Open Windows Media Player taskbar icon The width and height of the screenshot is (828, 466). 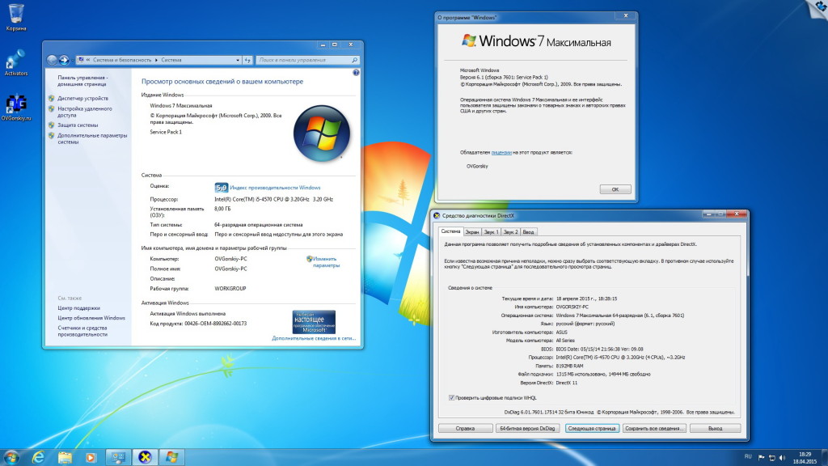coord(91,457)
